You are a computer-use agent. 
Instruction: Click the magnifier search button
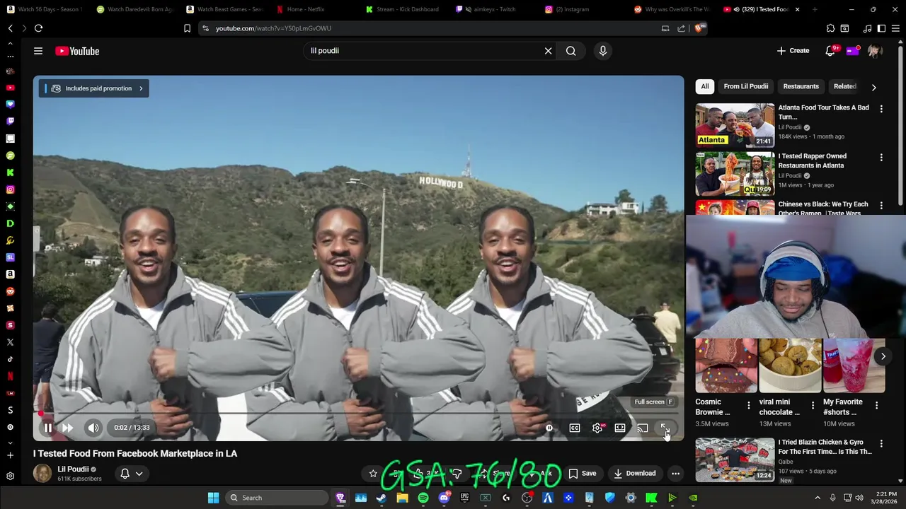coord(570,51)
